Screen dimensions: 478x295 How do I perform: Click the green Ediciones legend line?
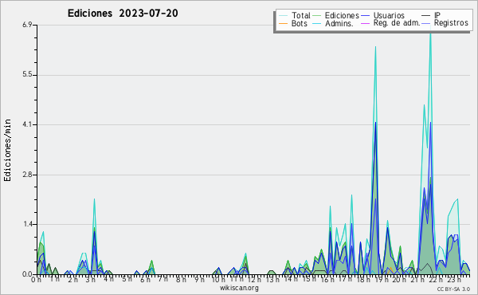pos(317,16)
